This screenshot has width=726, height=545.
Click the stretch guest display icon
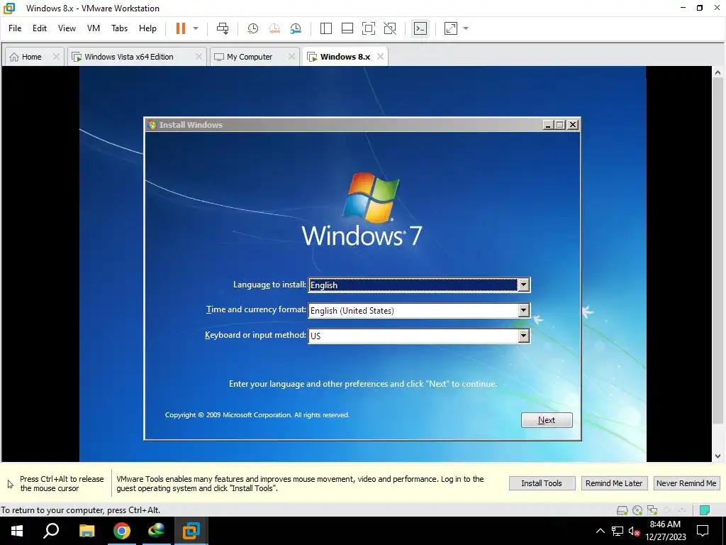(x=451, y=28)
